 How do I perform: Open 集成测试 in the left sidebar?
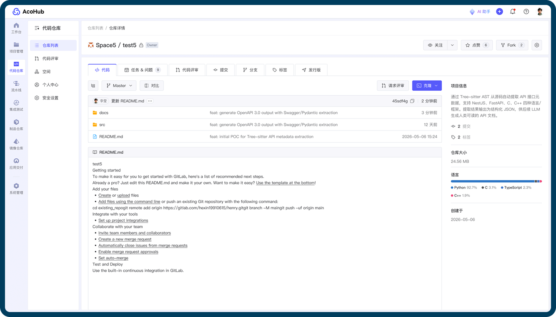point(16,106)
